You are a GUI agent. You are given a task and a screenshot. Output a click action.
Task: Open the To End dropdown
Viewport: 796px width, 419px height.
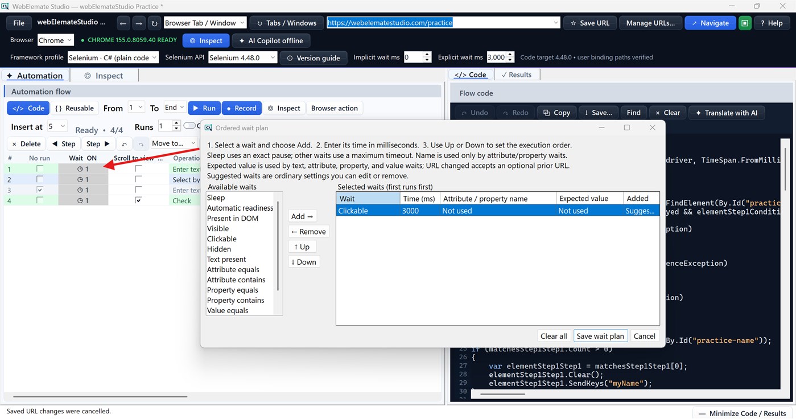174,108
